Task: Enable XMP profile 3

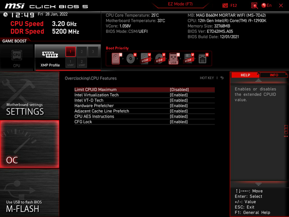Action: point(93,52)
